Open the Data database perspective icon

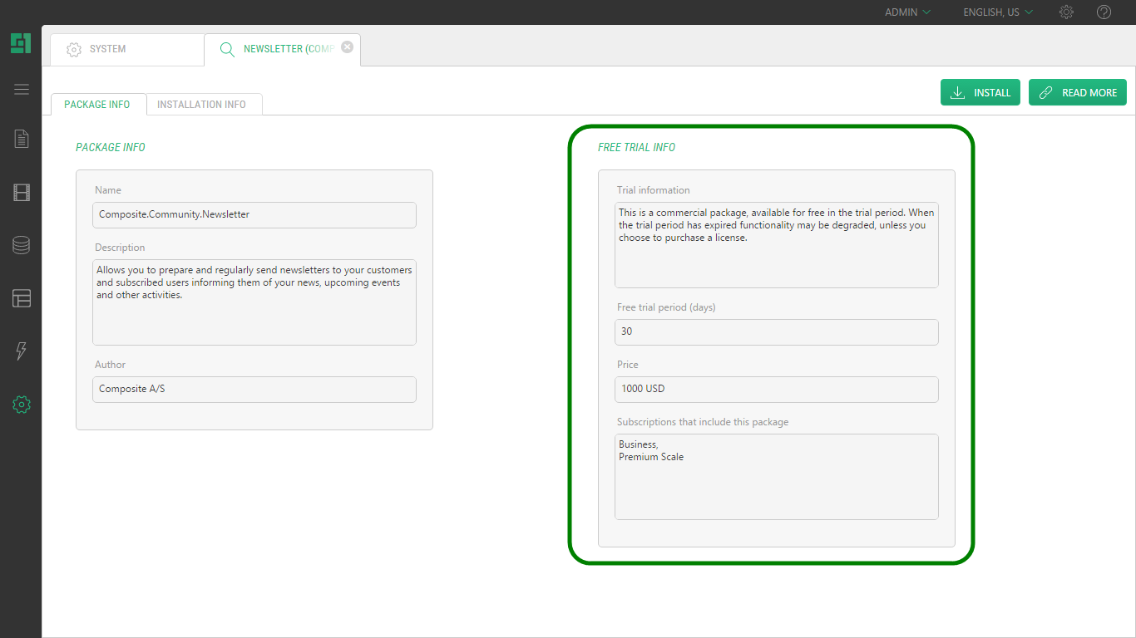22,245
